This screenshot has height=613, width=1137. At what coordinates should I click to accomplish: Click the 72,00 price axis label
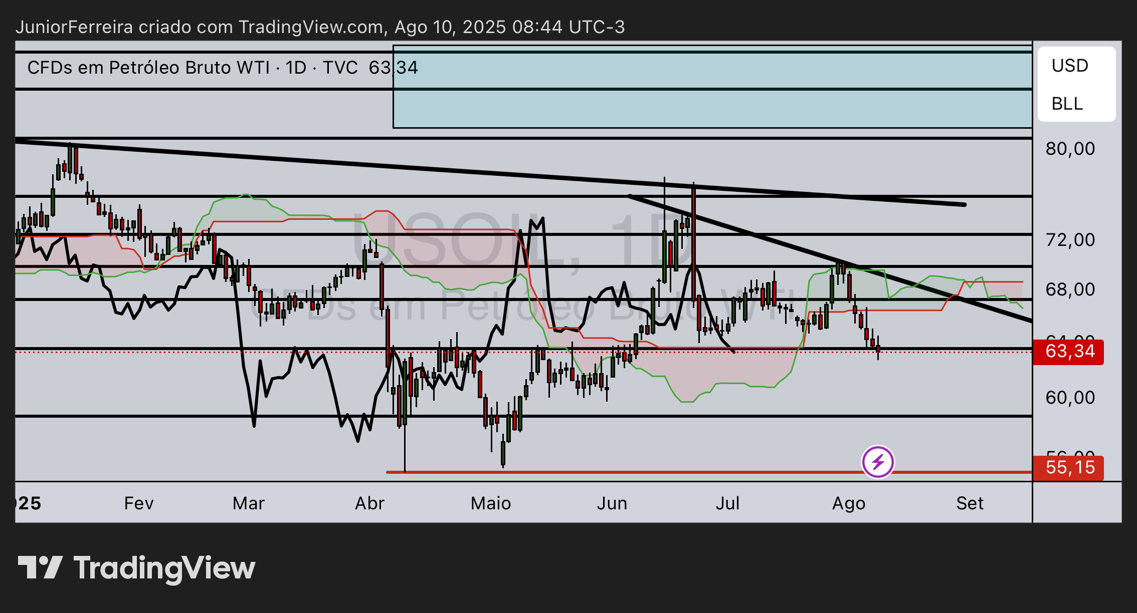1070,240
